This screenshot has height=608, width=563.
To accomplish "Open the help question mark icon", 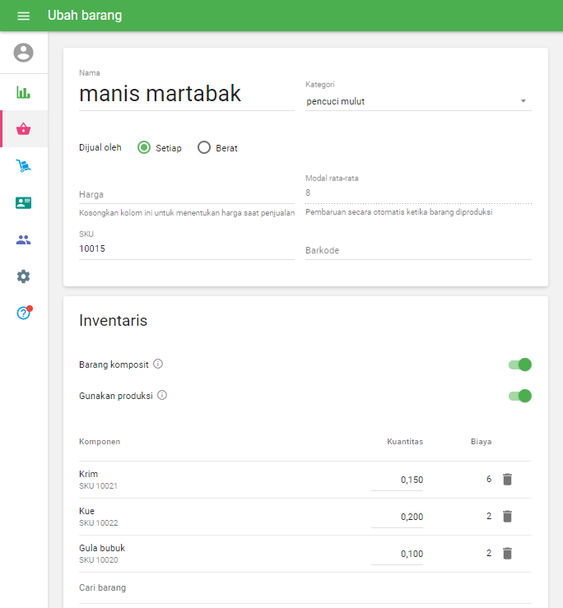I will coord(24,313).
